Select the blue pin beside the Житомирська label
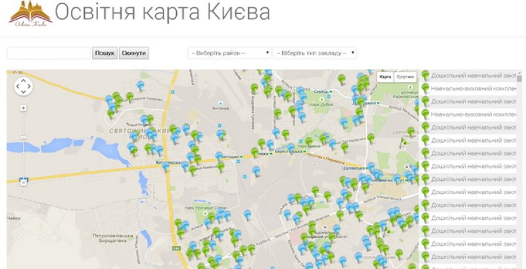The image size is (526, 269). click(x=166, y=166)
